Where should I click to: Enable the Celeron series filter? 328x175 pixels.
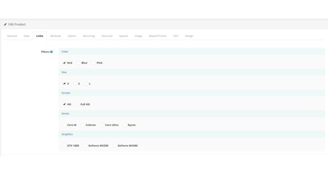click(x=83, y=125)
